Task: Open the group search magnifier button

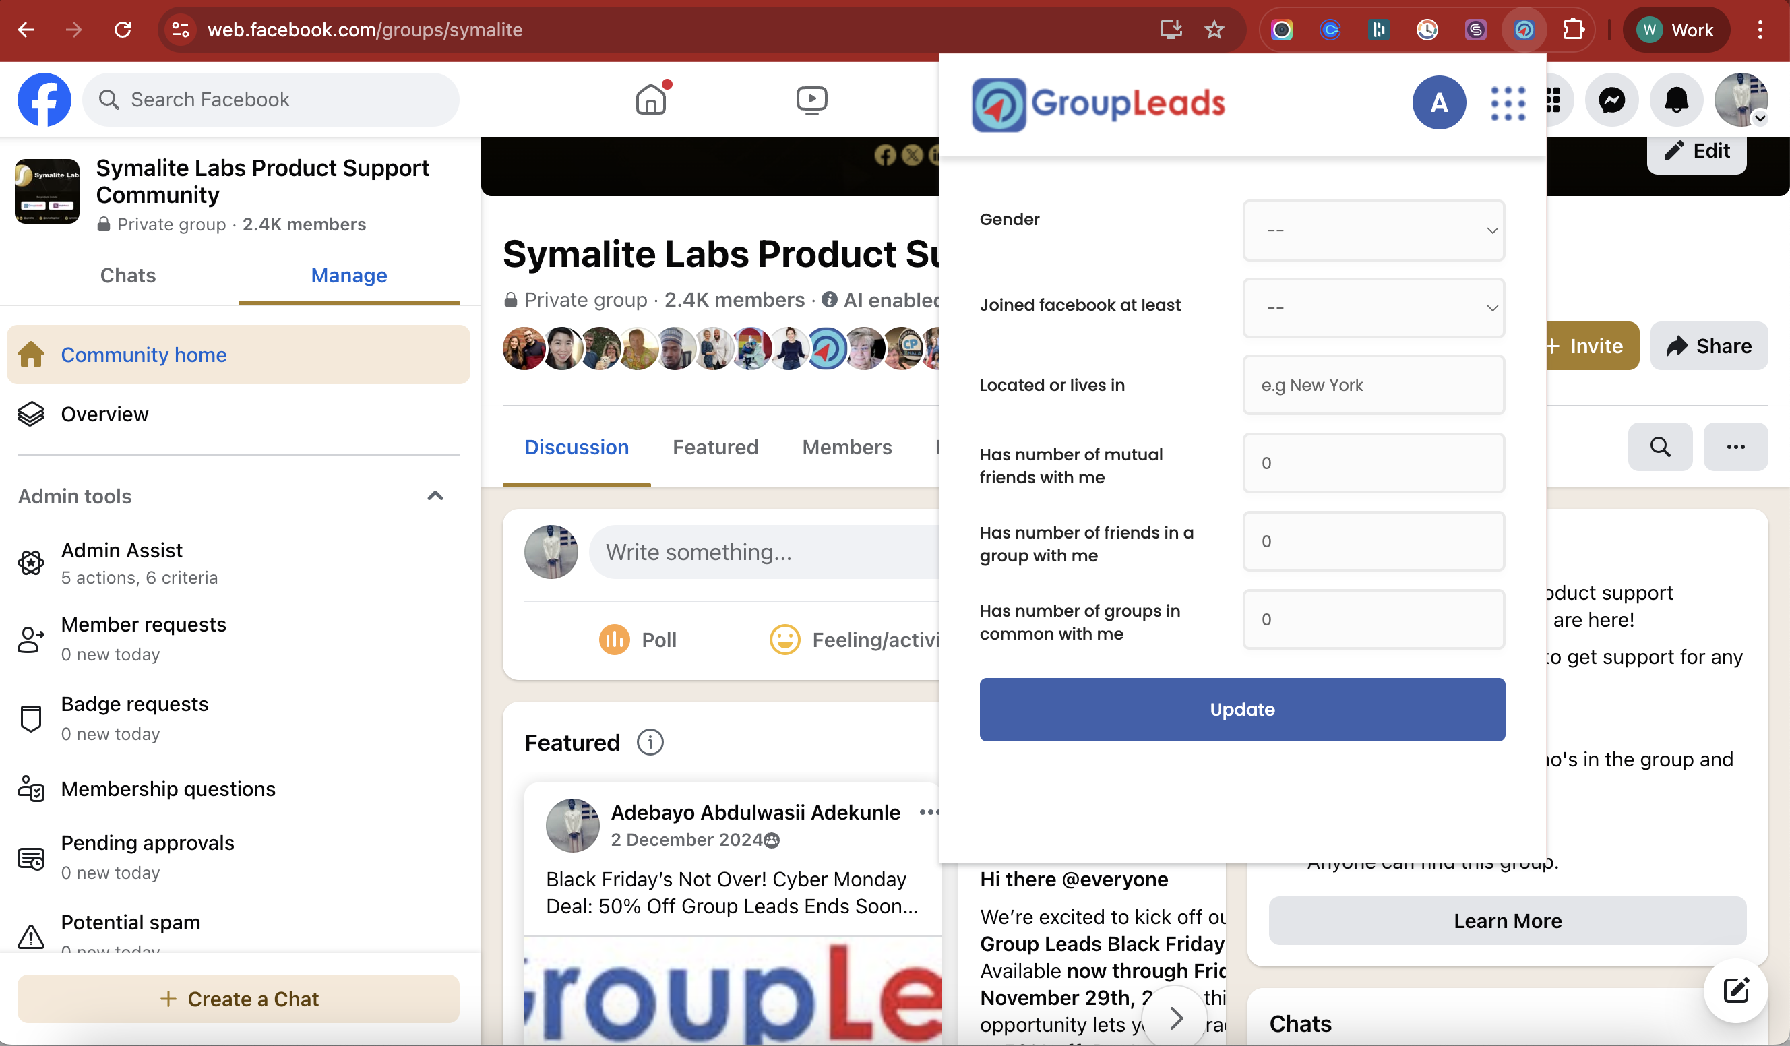Action: pos(1660,447)
